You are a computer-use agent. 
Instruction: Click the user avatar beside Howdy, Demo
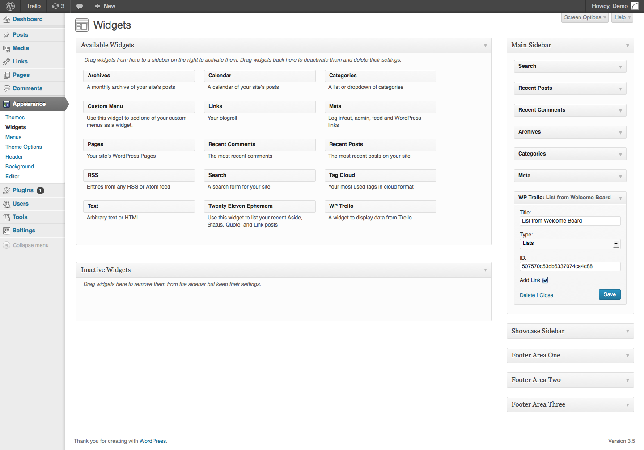(x=635, y=6)
